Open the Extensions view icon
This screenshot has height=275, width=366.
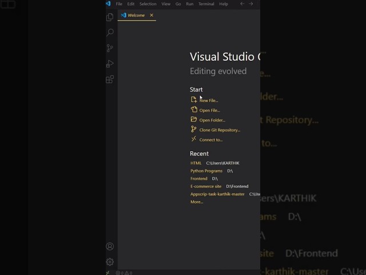click(x=110, y=79)
